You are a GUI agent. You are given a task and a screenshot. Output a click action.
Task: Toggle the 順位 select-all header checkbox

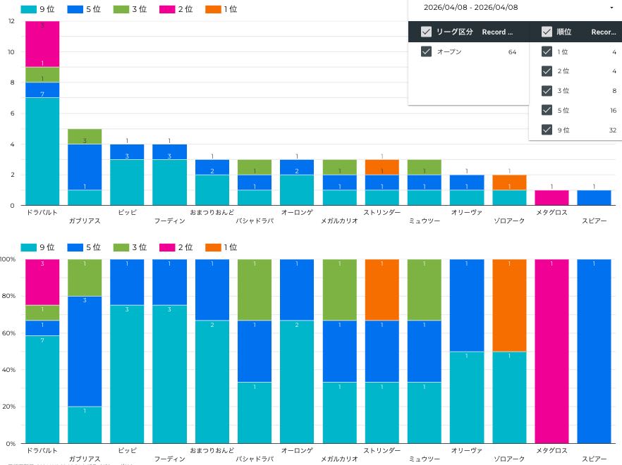pos(546,32)
